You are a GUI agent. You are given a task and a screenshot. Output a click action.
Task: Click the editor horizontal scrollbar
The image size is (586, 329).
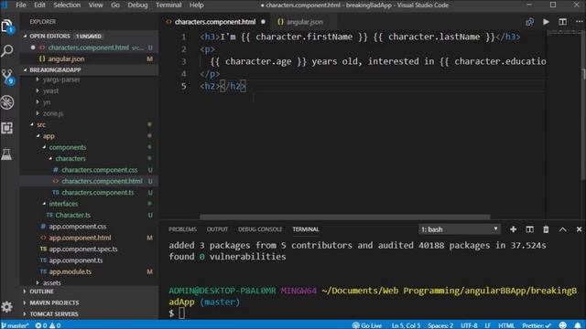(344, 217)
